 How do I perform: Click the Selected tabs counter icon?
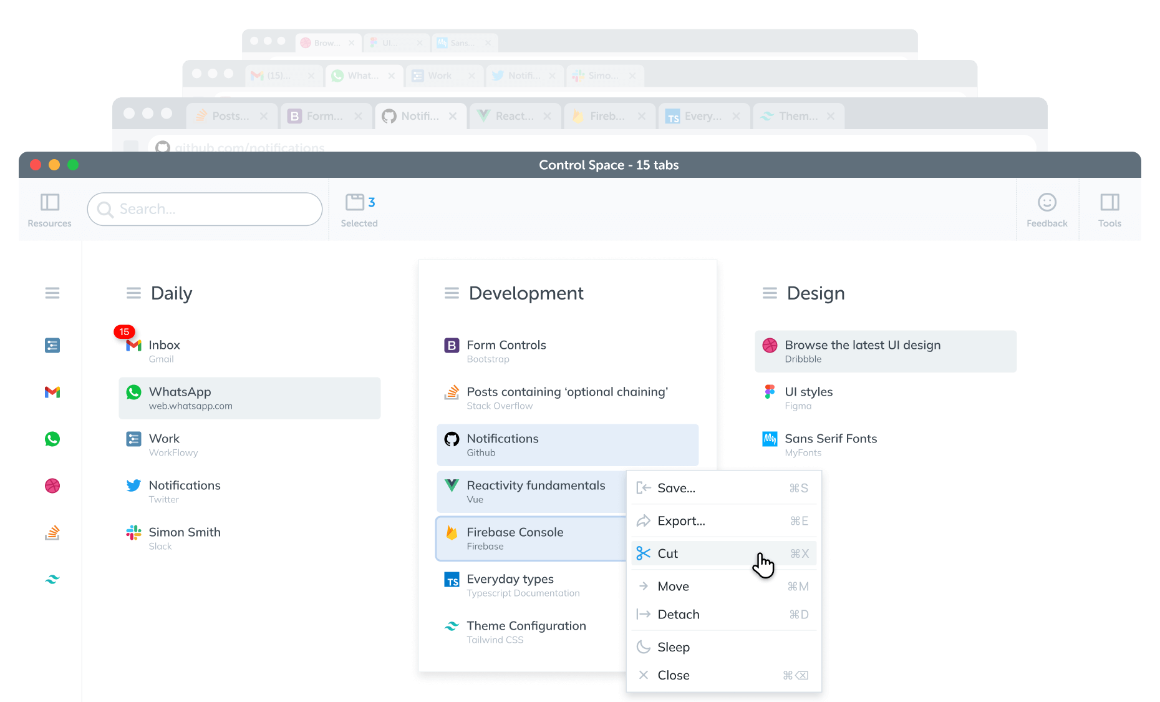pyautogui.click(x=360, y=210)
